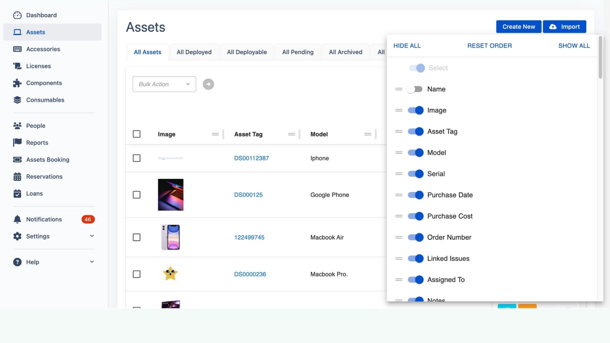Click the Google Phone asset thumbnail
The width and height of the screenshot is (610, 343).
(x=171, y=195)
